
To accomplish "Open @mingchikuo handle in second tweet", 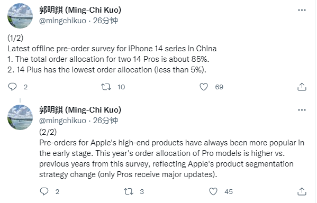I will pos(62,121).
